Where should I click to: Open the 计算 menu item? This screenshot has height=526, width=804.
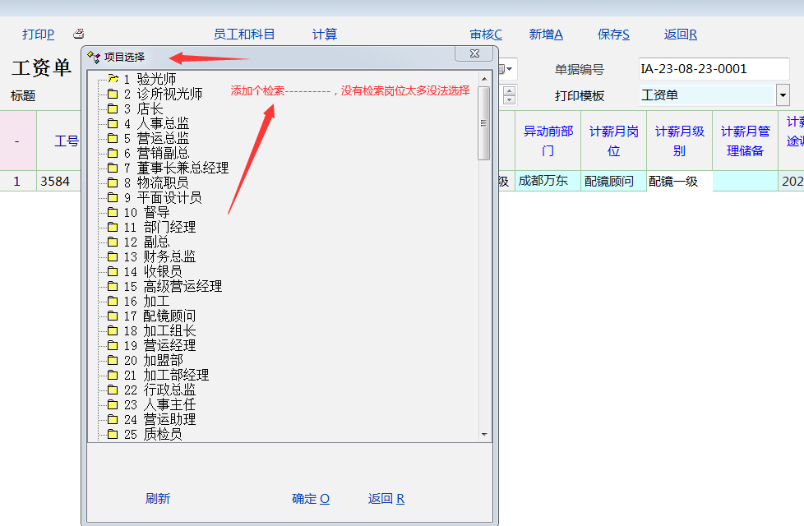point(325,35)
